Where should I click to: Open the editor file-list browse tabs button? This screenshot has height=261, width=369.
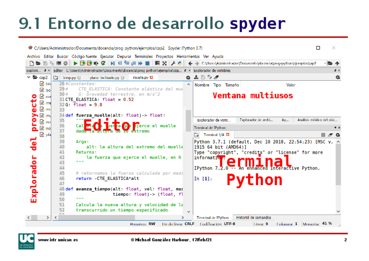56,78
